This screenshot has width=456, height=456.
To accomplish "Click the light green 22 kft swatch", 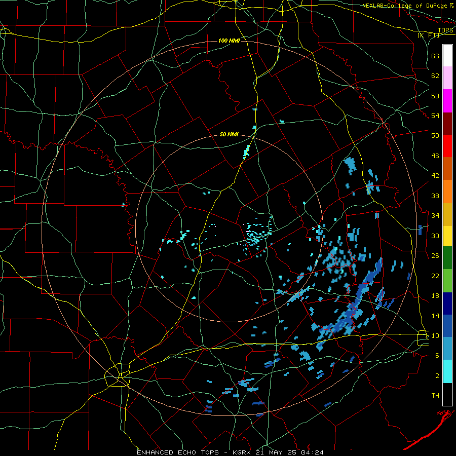I will pos(447,281).
